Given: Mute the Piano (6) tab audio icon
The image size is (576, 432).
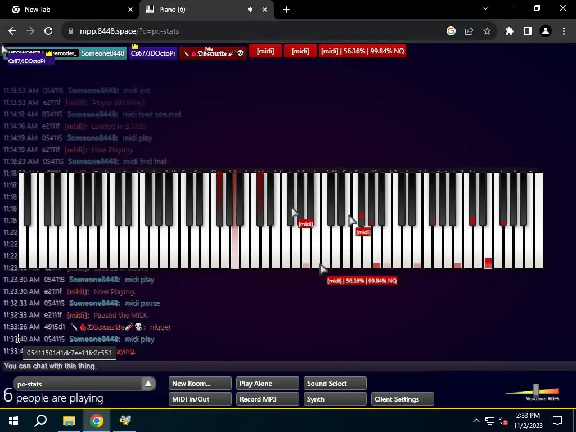Looking at the screenshot, I should [x=250, y=10].
